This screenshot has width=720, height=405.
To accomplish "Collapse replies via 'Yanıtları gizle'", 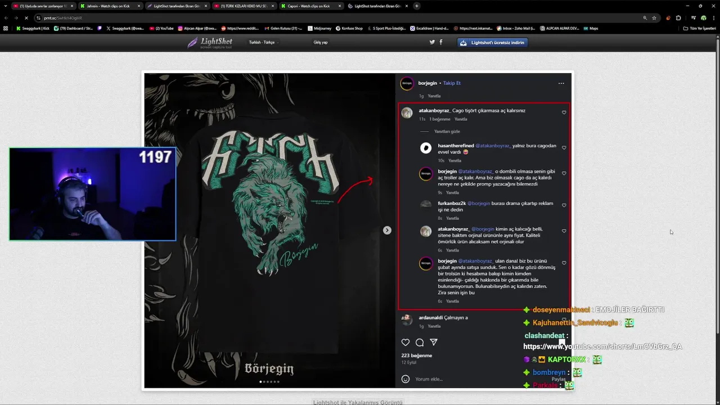I will [x=447, y=132].
